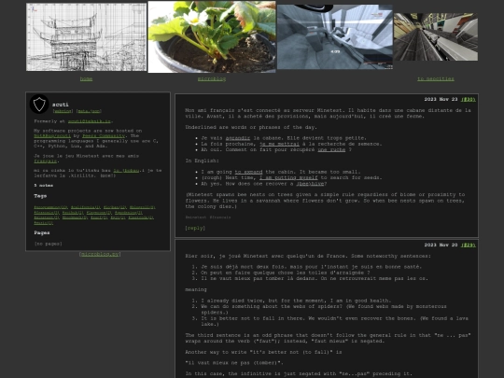Go to the home navigation link

click(x=86, y=78)
